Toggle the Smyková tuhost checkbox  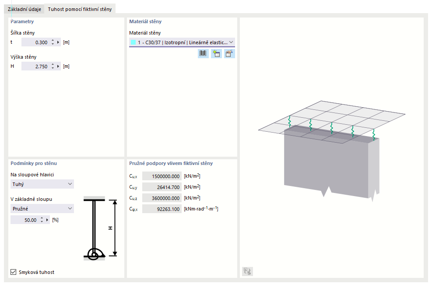(x=13, y=272)
